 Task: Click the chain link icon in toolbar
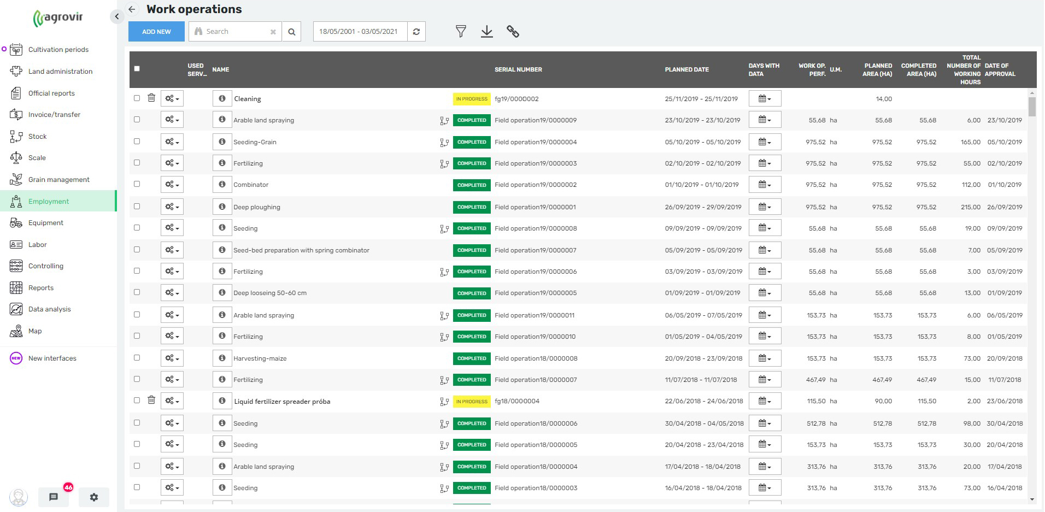(x=513, y=32)
